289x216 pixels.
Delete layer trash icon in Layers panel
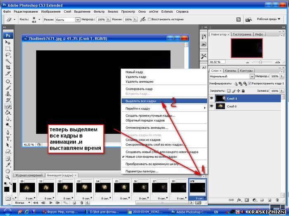[277, 200]
